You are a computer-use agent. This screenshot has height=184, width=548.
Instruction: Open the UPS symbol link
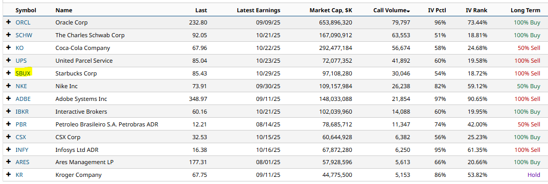coord(21,61)
